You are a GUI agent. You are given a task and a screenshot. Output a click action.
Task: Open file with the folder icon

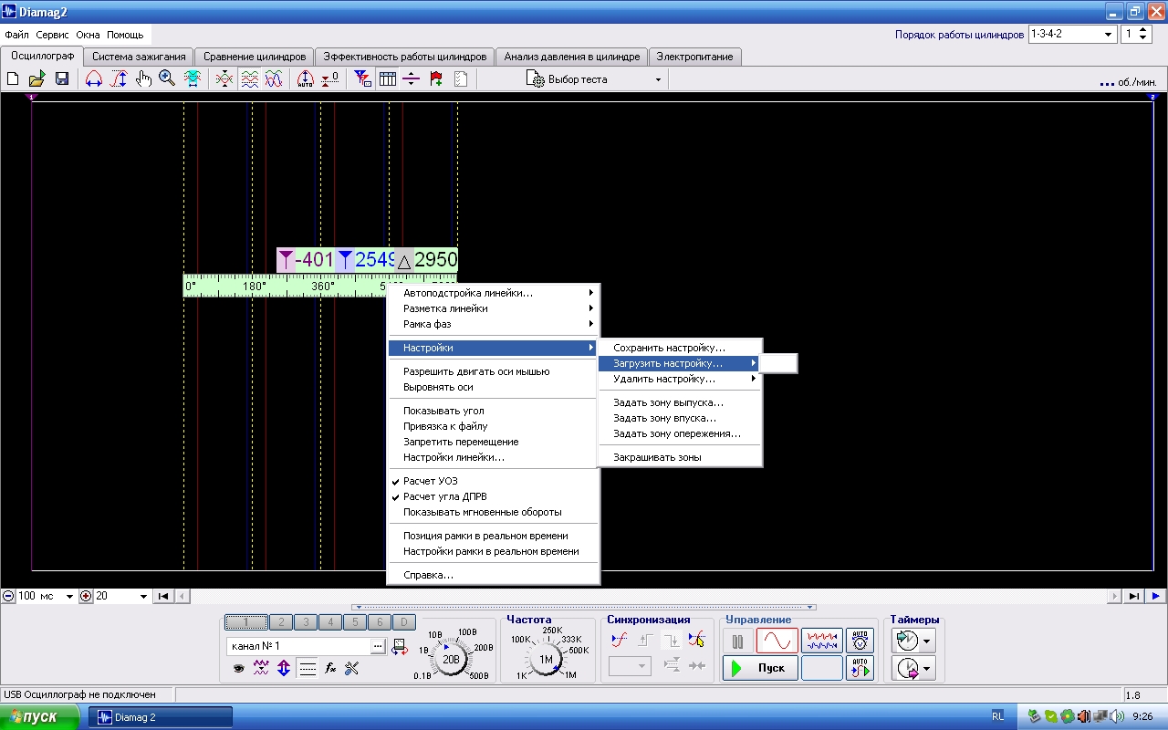click(x=37, y=79)
